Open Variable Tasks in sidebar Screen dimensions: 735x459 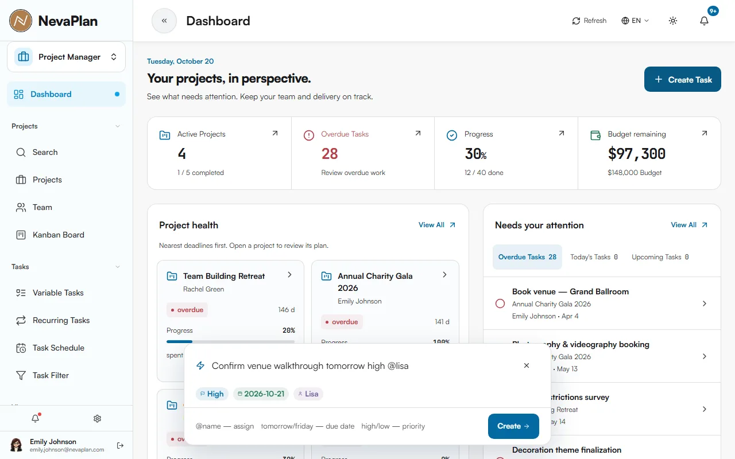(x=66, y=293)
